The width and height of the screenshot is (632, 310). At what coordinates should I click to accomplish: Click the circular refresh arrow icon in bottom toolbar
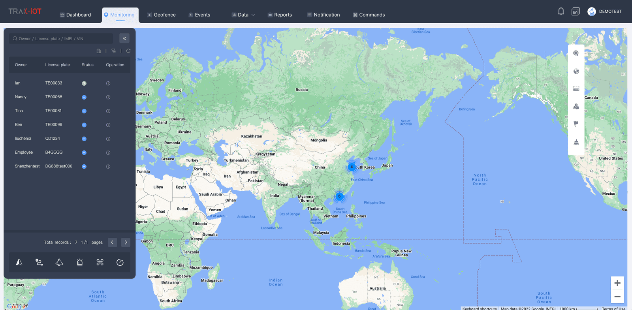(x=120, y=262)
